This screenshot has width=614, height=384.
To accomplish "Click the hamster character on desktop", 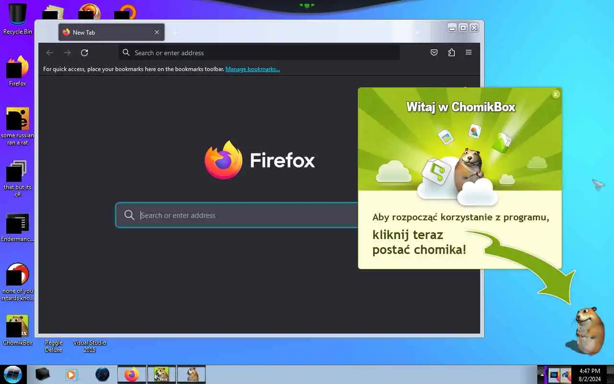I will pos(586,330).
